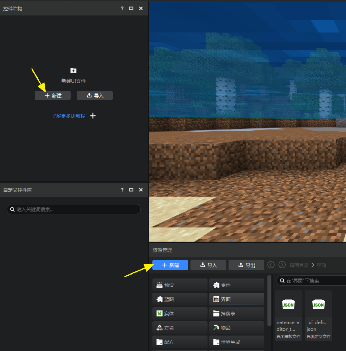Go forward with the right arrow icon
Screen dimensions: 346x351
click(x=282, y=265)
